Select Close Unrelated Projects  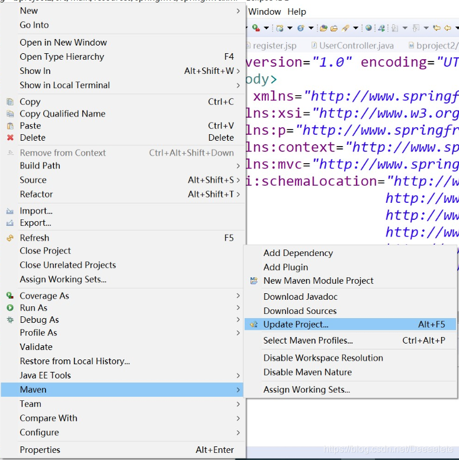coord(122,265)
